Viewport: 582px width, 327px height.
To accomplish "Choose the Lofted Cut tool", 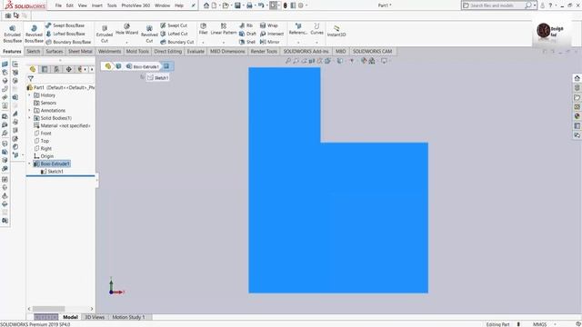I will pyautogui.click(x=174, y=34).
